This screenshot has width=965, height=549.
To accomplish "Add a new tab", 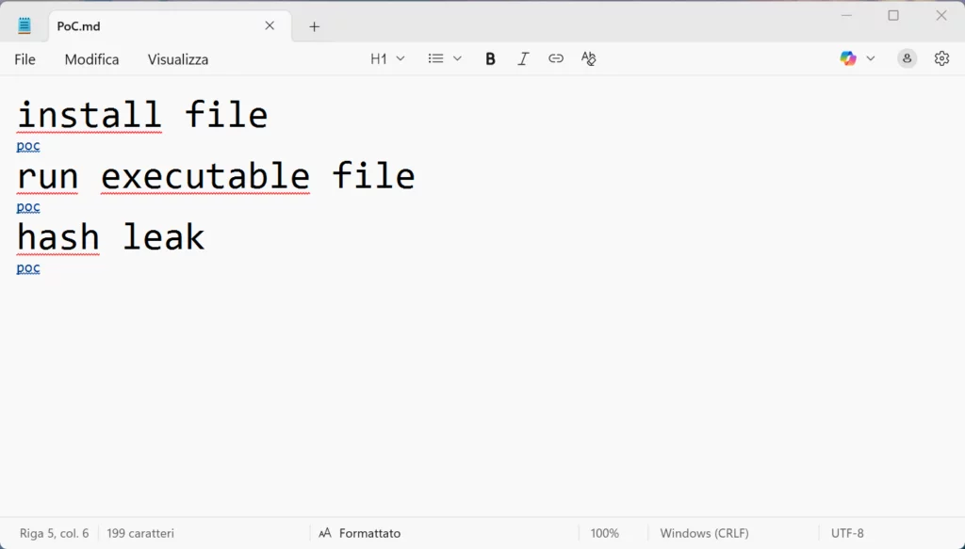I will pyautogui.click(x=315, y=26).
